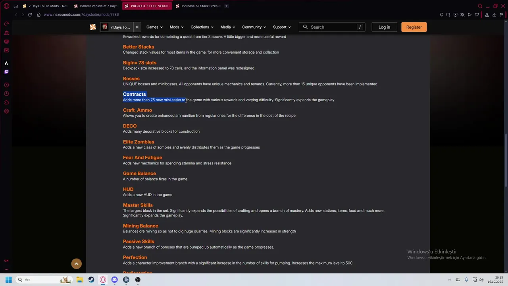Click the Nexus Mods logo
Image resolution: width=508 pixels, height=286 pixels.
click(93, 27)
